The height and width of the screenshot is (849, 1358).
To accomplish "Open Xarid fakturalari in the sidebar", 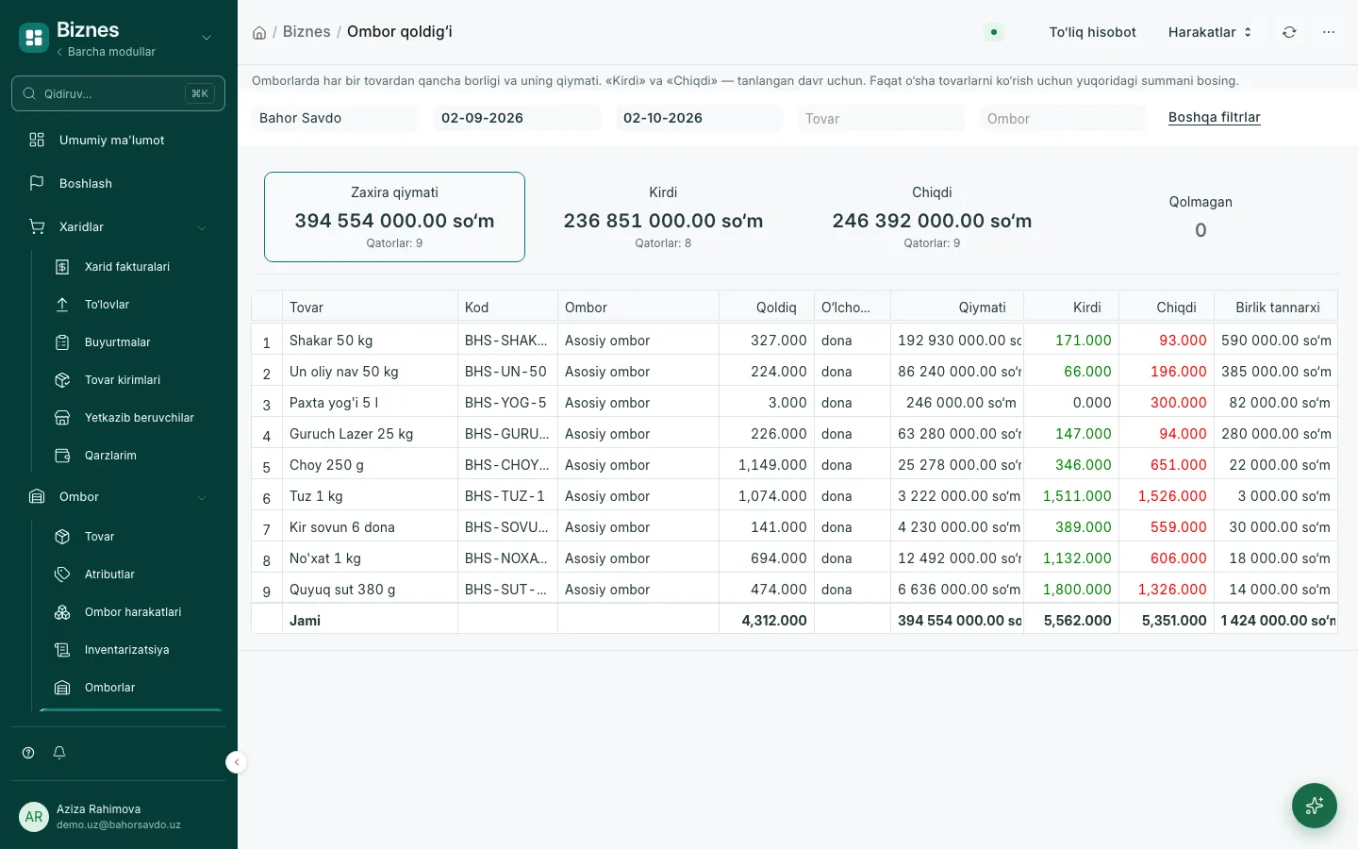I will [127, 267].
